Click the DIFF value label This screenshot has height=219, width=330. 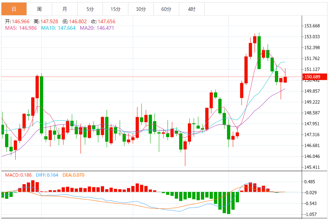(x=47, y=175)
